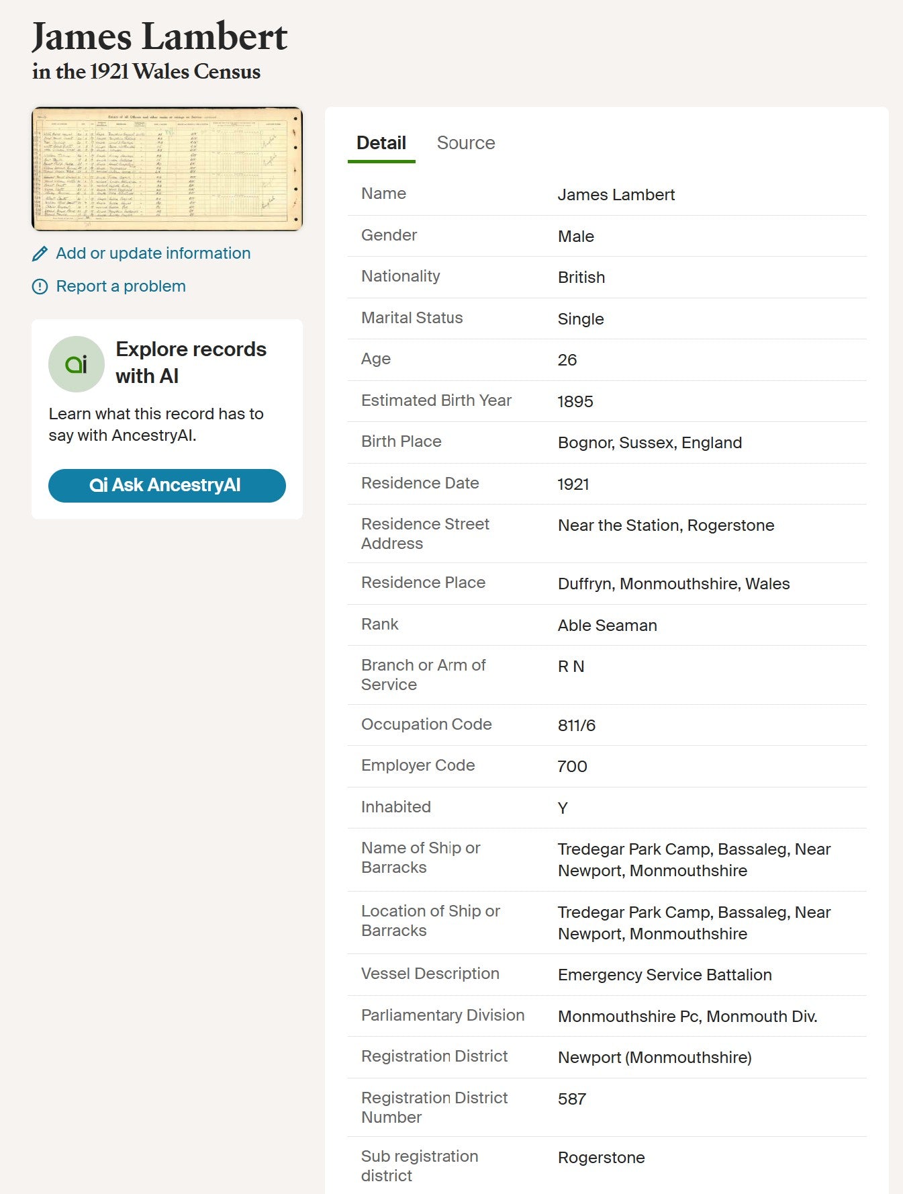Click the green AncestryAI circle logo
This screenshot has width=903, height=1194.
coord(77,364)
